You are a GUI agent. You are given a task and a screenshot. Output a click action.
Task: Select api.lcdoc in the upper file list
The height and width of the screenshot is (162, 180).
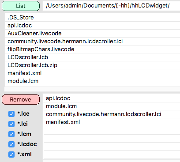[92, 26]
